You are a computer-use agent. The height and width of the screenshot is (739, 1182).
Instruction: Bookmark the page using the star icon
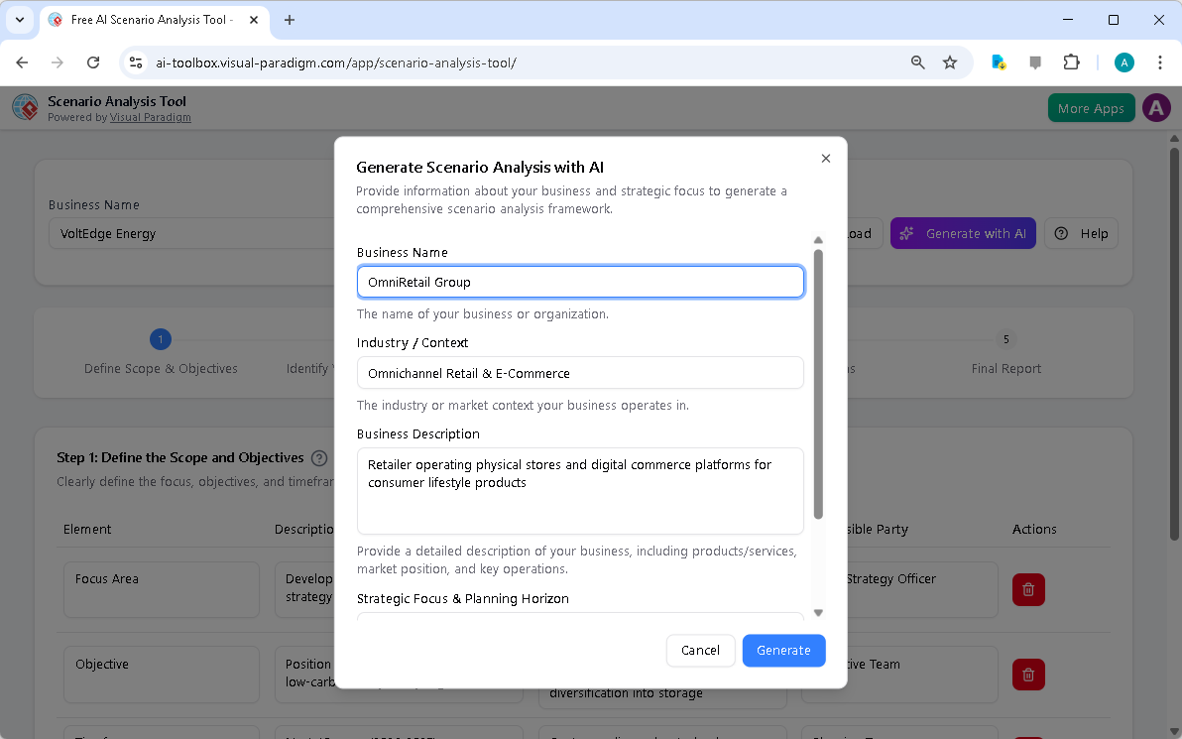[950, 62]
